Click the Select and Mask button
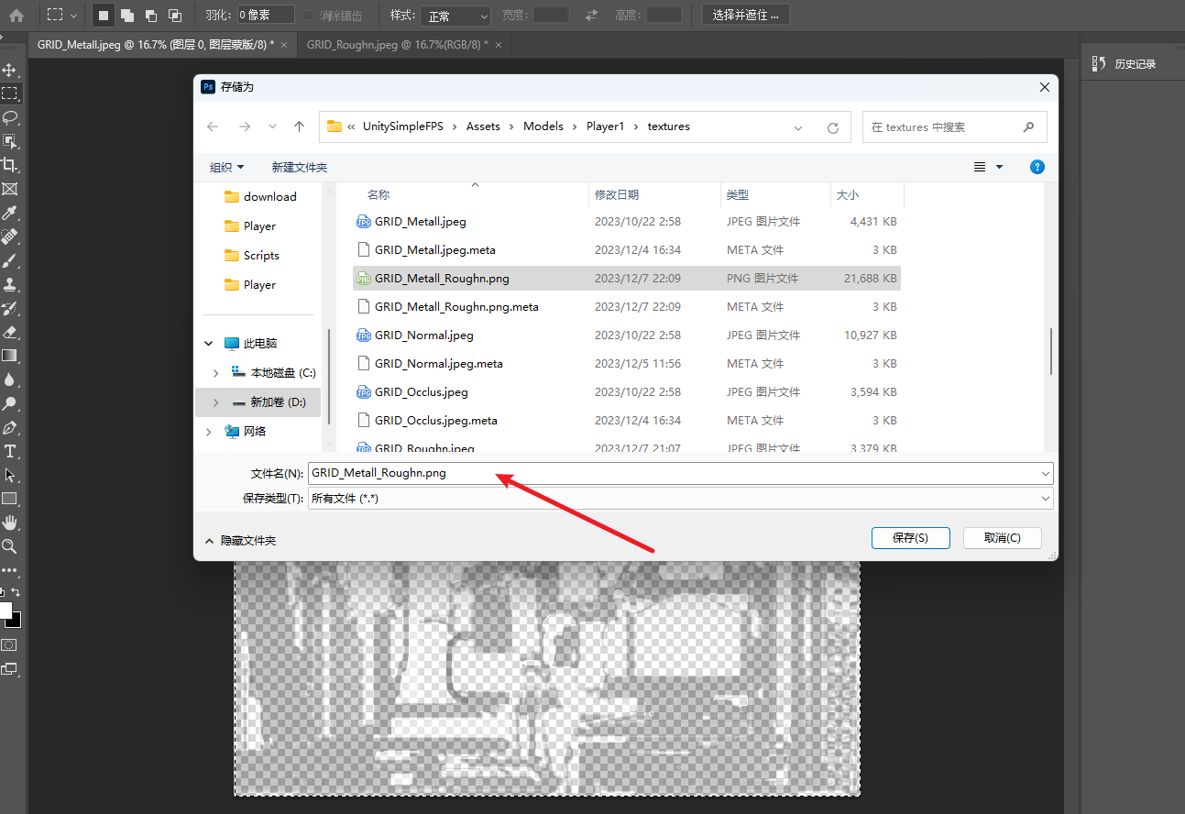The width and height of the screenshot is (1185, 814). click(x=746, y=15)
